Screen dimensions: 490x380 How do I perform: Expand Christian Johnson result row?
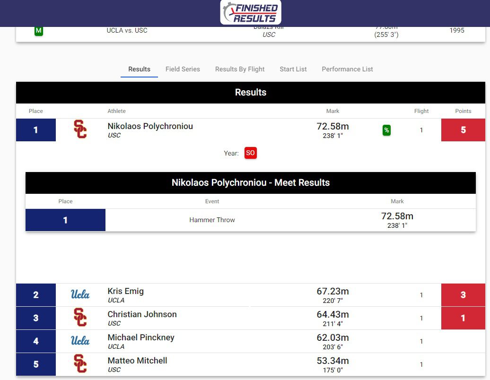coord(251,318)
